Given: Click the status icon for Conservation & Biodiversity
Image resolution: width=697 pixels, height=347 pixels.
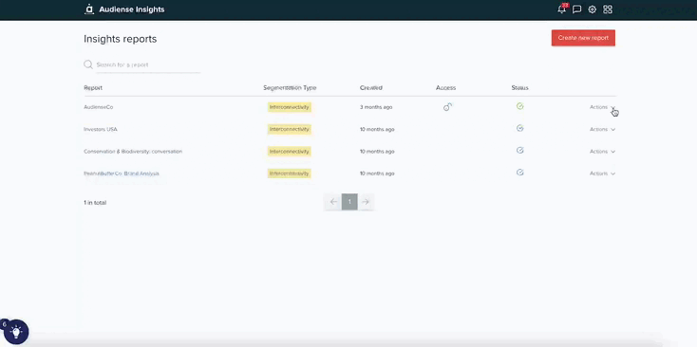Looking at the screenshot, I should point(520,151).
